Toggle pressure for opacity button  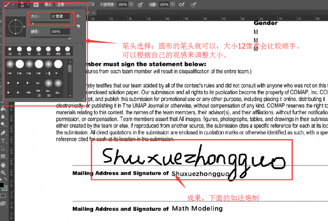click(140, 4)
